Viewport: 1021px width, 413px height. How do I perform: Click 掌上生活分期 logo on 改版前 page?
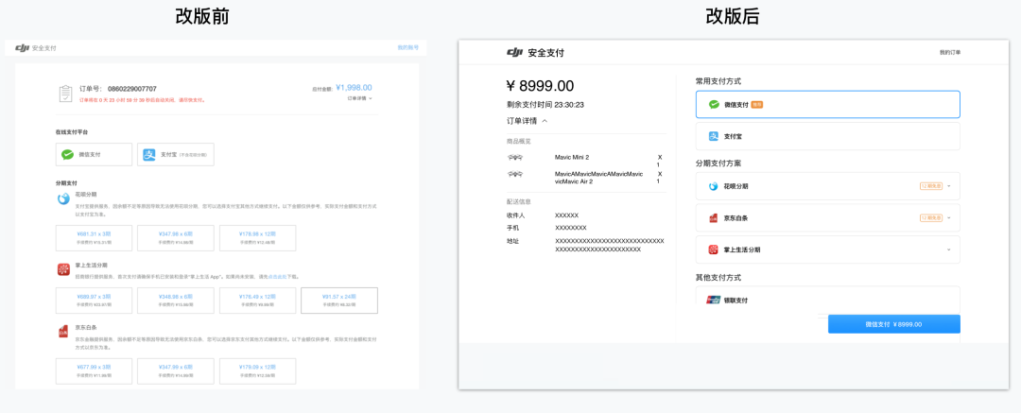tap(63, 269)
